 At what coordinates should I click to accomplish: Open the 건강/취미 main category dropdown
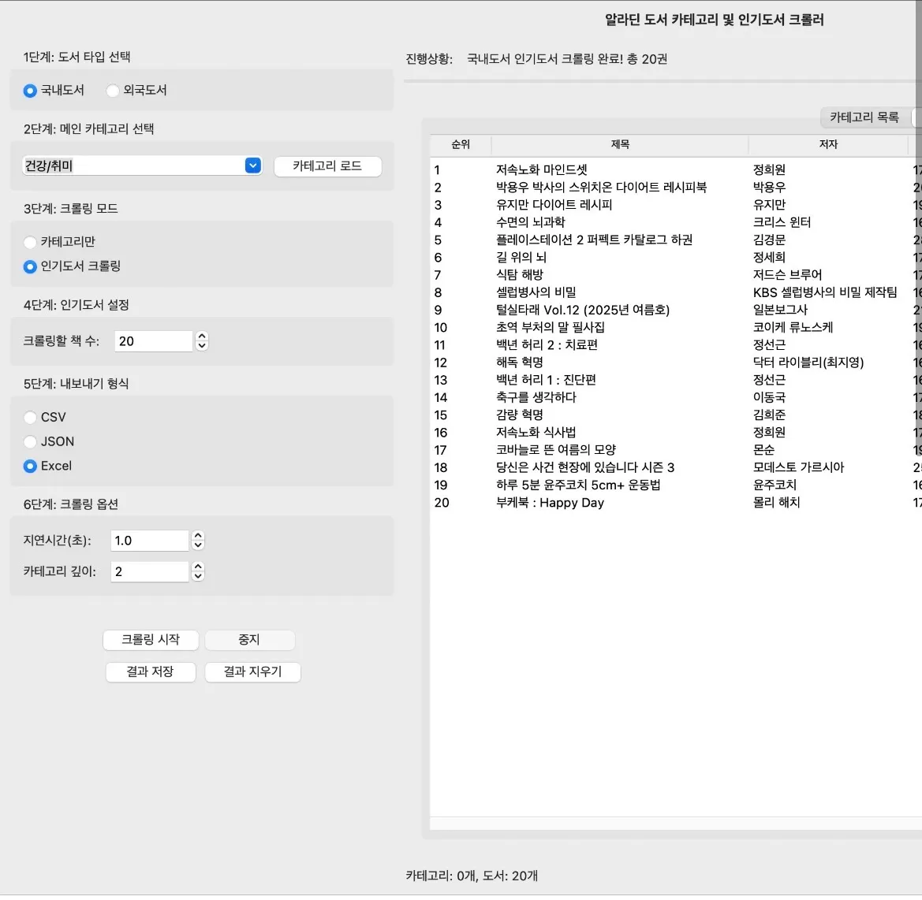click(x=252, y=165)
